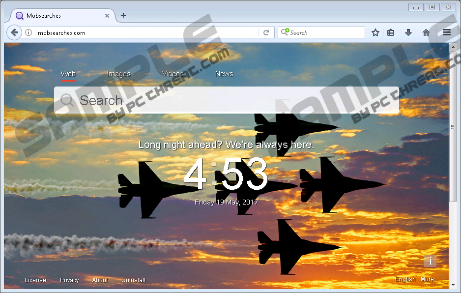
Task: Open a new tab with plus button
Action: (123, 16)
